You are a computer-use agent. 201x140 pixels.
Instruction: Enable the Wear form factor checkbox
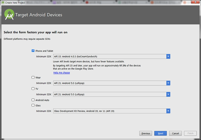point(33,77)
